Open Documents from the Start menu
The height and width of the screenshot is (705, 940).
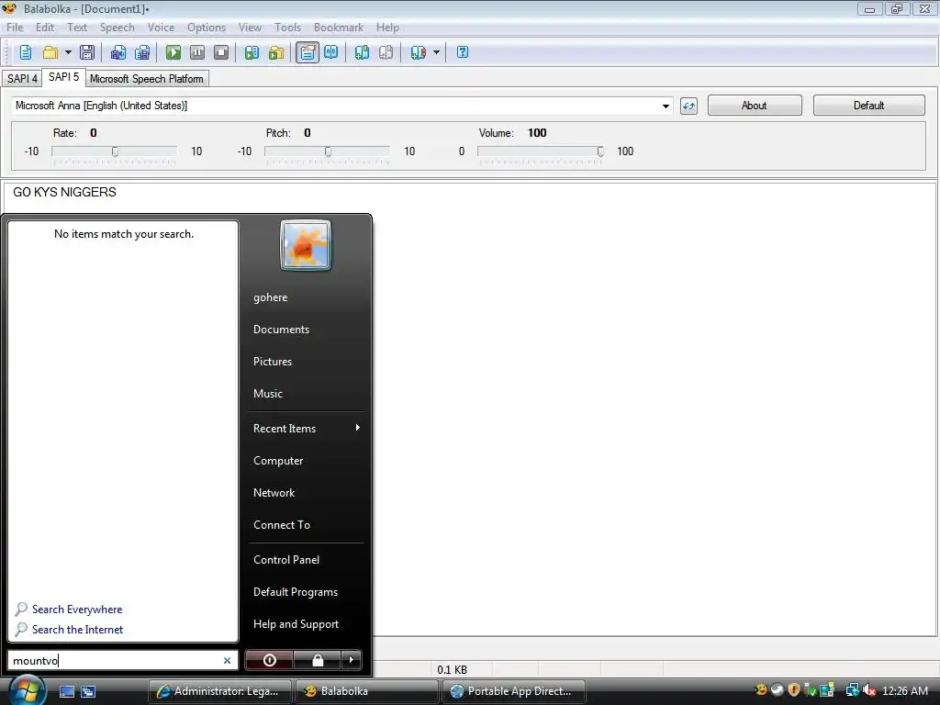[x=281, y=330]
